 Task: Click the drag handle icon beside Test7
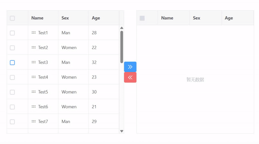coord(34,121)
